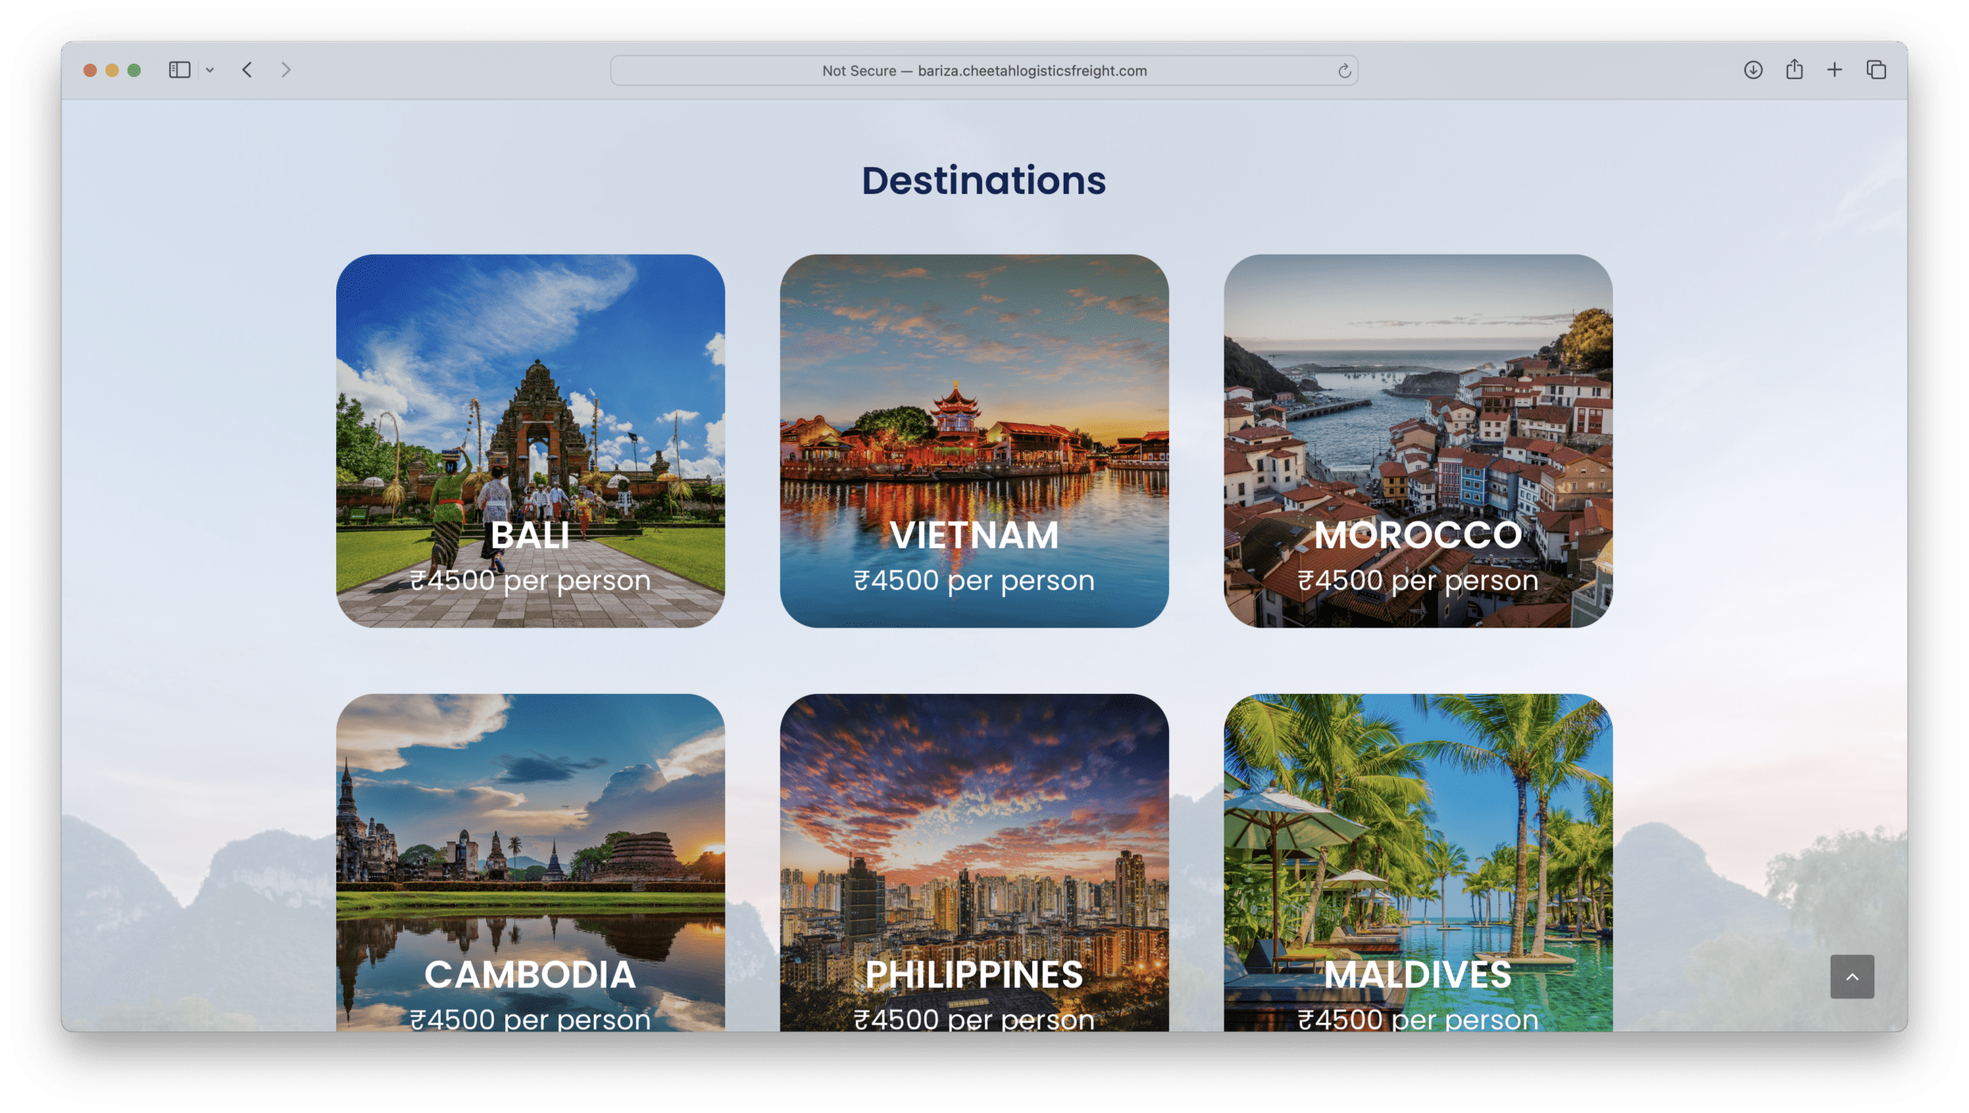Screen dimensions: 1969x1113
Task: Click the forward navigation arrow
Action: click(x=285, y=69)
